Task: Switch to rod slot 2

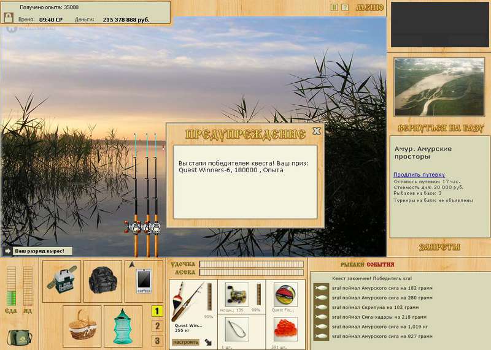Action: point(157,326)
